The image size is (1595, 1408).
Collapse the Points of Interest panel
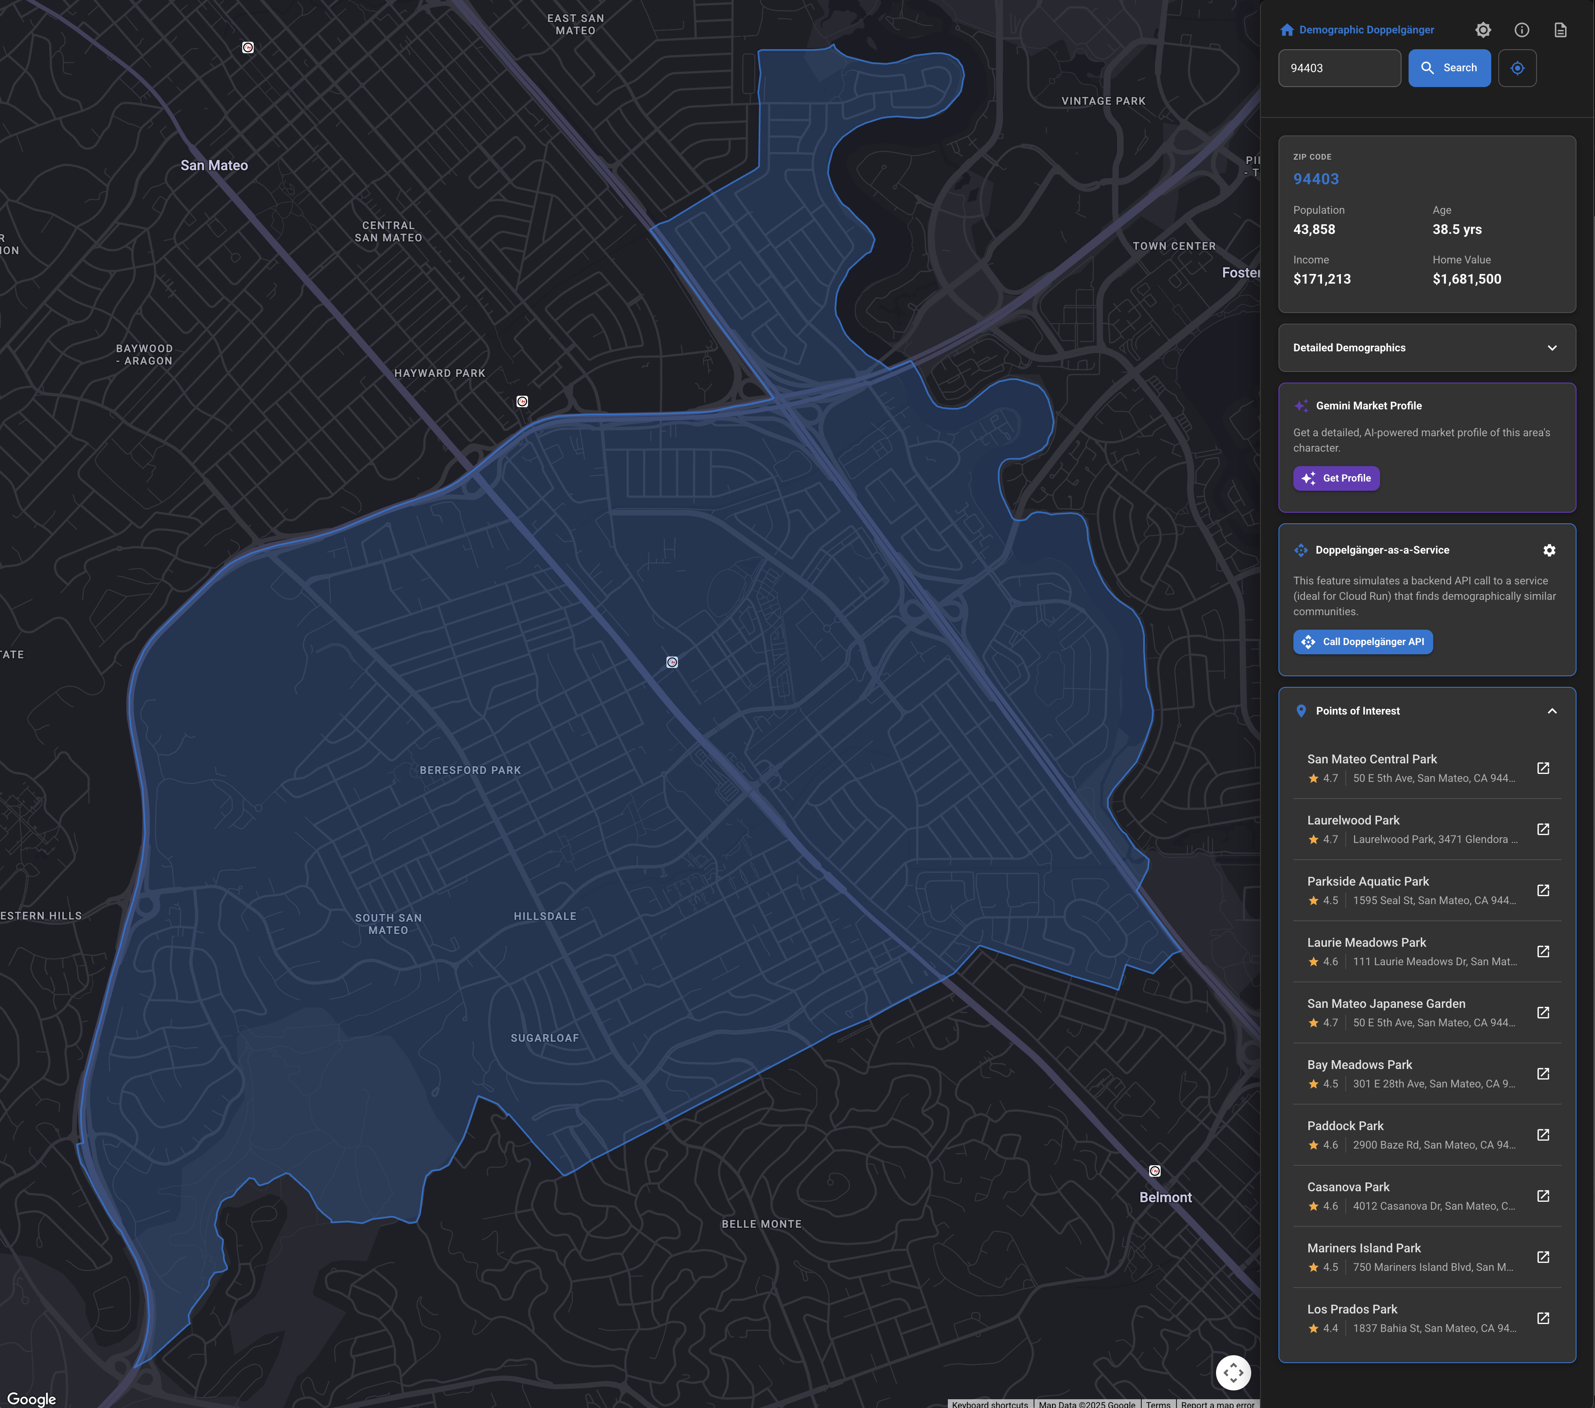pyautogui.click(x=1551, y=711)
